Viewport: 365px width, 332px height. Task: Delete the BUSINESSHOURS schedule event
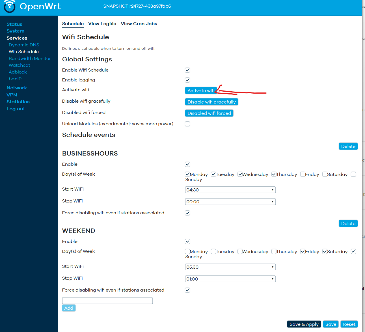348,146
